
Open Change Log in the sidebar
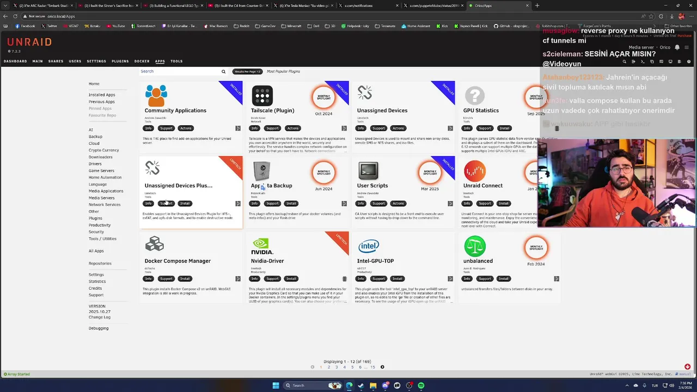99,317
